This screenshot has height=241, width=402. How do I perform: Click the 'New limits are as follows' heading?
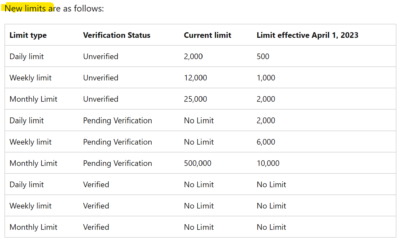click(54, 8)
